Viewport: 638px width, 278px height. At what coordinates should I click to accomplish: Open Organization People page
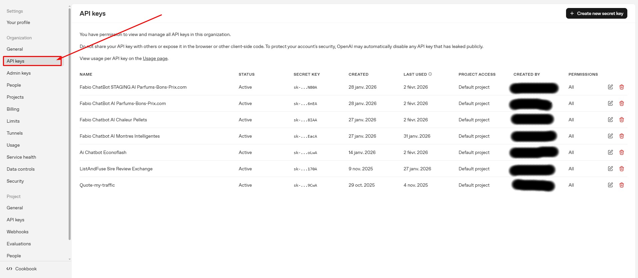pos(14,85)
